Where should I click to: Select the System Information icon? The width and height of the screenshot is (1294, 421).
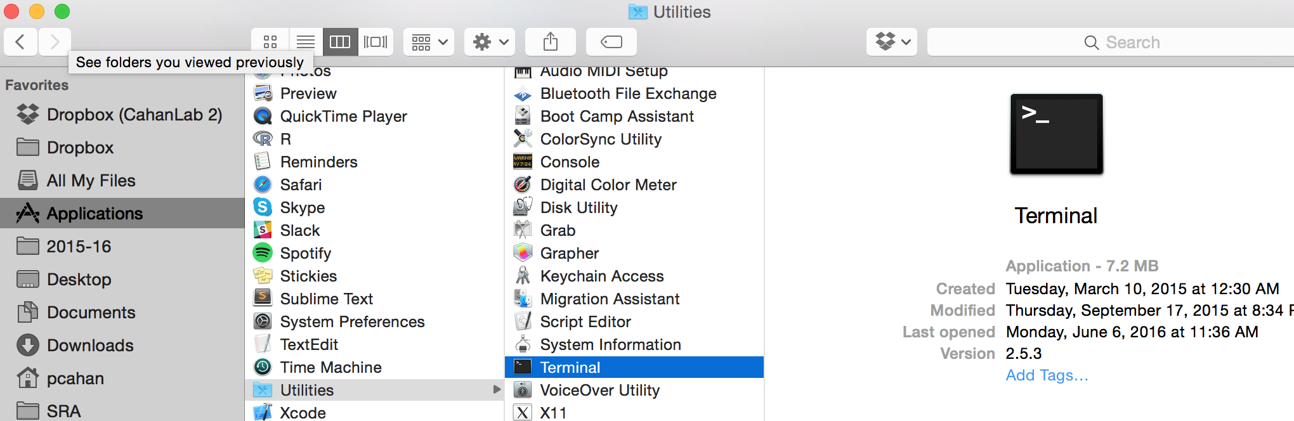(523, 344)
